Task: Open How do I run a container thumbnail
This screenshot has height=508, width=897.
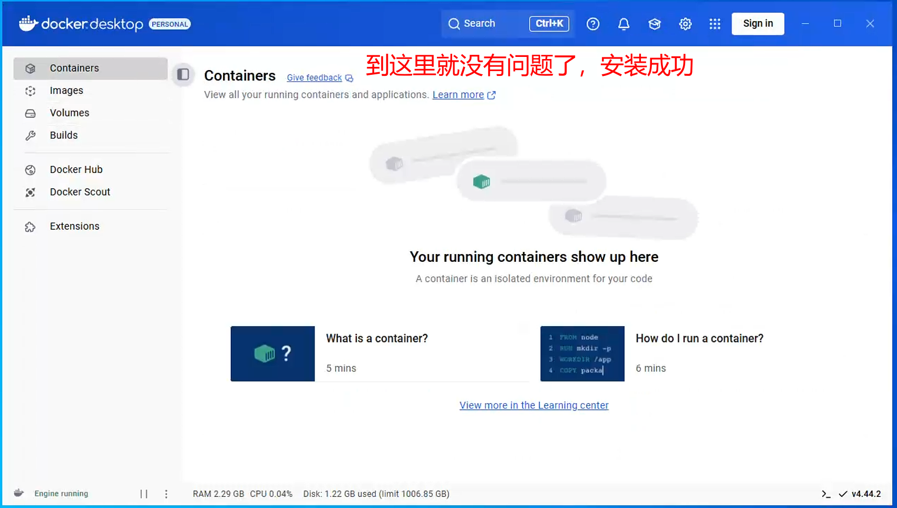Action: coord(582,354)
